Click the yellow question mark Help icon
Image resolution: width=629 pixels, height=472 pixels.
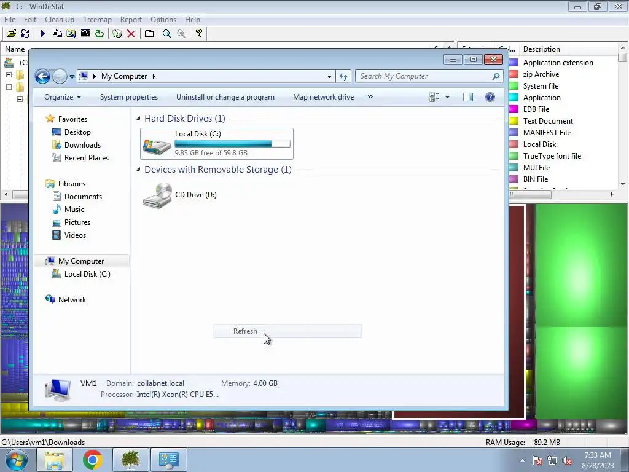tap(198, 33)
